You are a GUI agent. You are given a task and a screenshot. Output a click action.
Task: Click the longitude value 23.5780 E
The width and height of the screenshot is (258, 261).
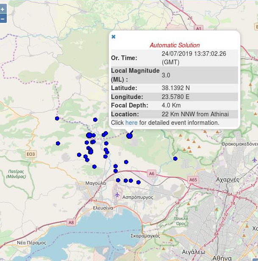(175, 97)
